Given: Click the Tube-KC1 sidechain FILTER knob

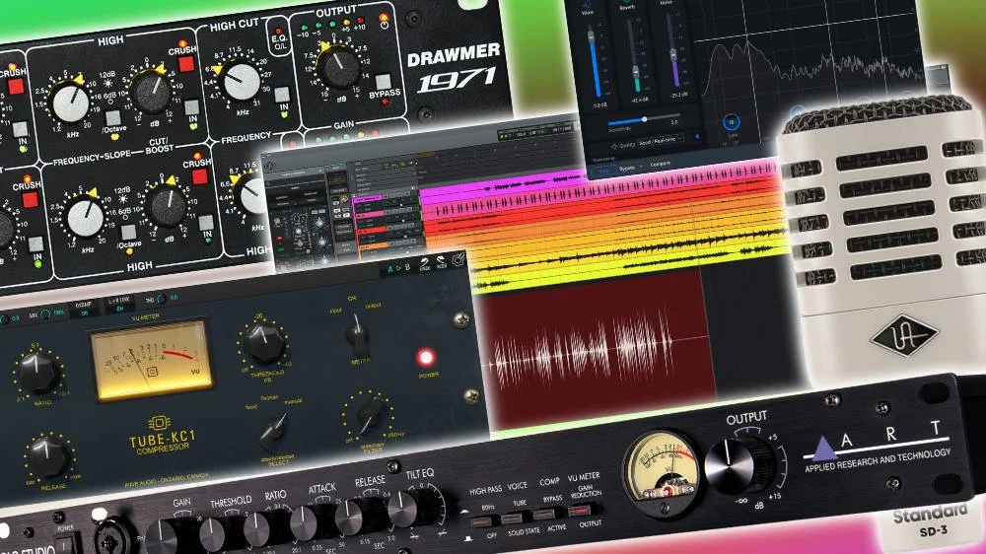Looking at the screenshot, I should point(370,415).
